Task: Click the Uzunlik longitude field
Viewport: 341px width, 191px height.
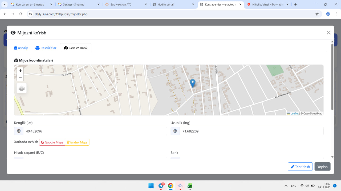Action: tap(251, 131)
